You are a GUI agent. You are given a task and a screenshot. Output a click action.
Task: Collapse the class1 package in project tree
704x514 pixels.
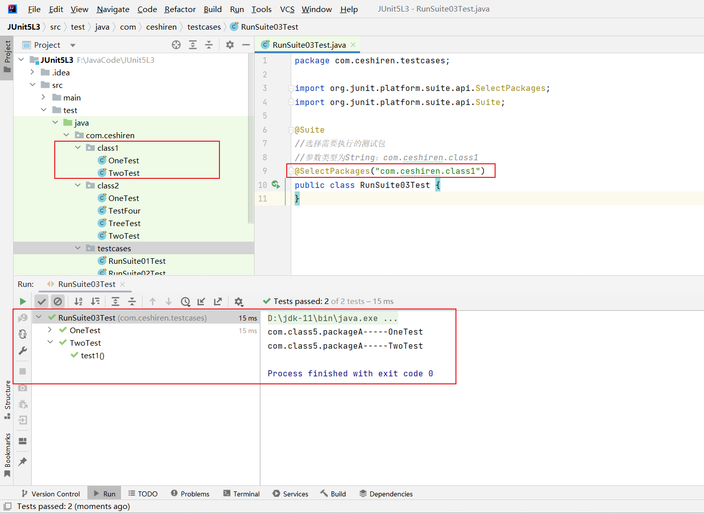78,148
